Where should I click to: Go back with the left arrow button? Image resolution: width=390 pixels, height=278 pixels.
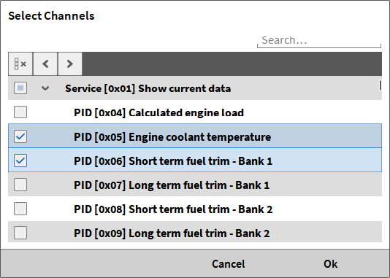[45, 64]
